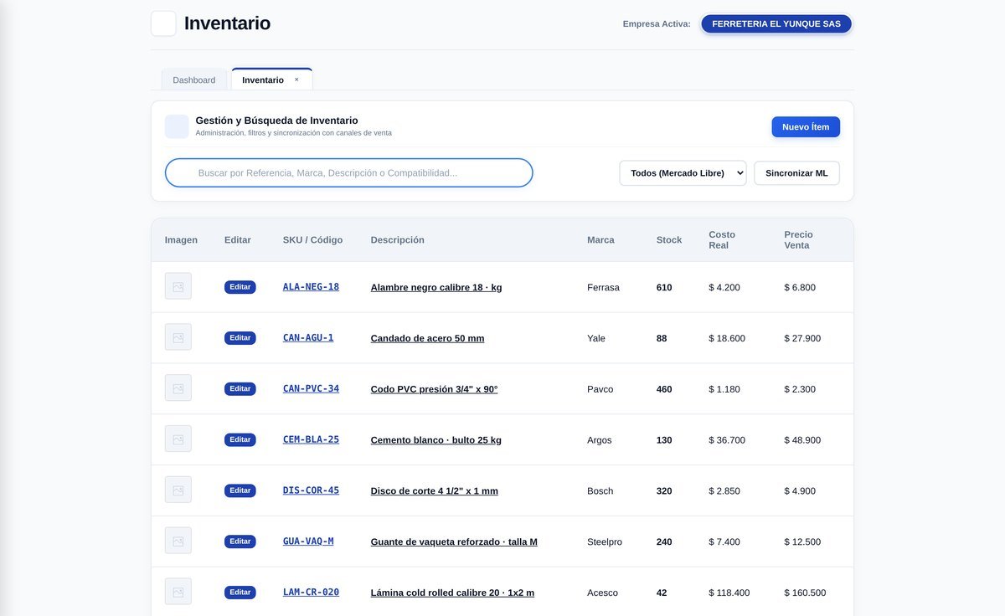Image resolution: width=1005 pixels, height=616 pixels.
Task: Open SKU link LAM-CR-020
Action: pos(311,592)
